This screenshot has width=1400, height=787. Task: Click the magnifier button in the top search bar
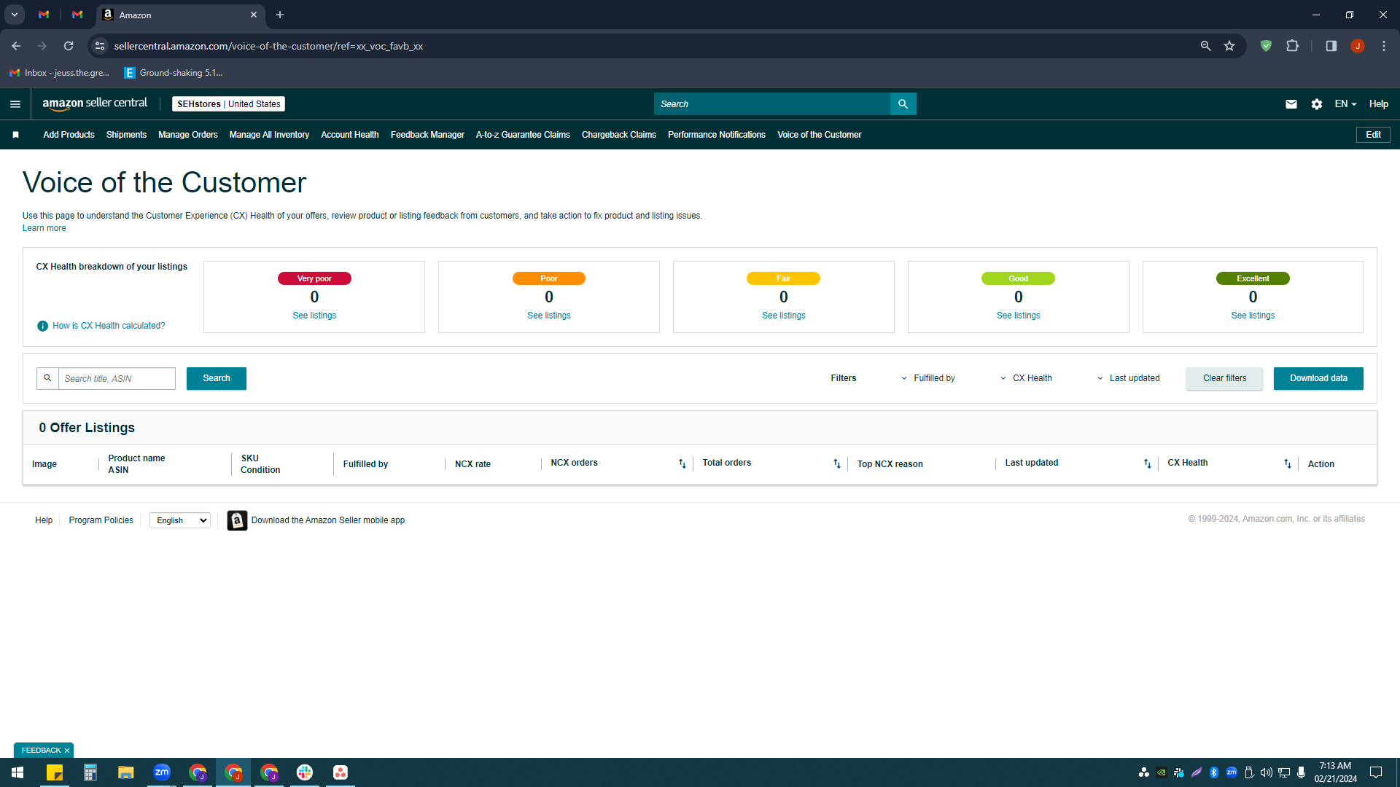click(903, 104)
